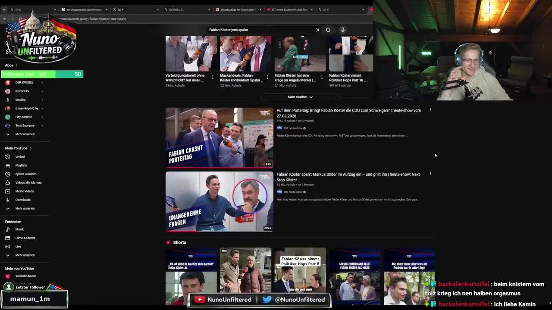Close the Grok / X tab
Screen dimensions: 552x310
point(209,9)
